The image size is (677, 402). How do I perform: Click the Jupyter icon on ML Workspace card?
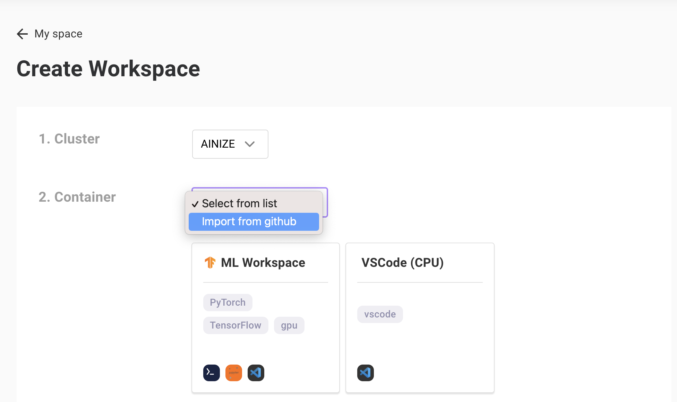[233, 373]
